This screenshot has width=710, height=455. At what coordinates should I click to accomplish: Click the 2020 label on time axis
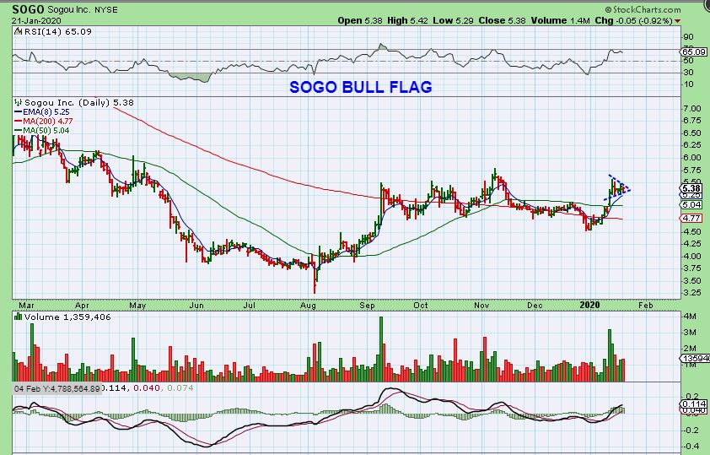tap(590, 305)
